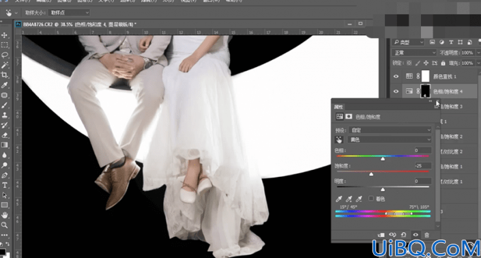Toggle layer visibility eye in Properties footer
The height and width of the screenshot is (258, 481).
click(416, 235)
